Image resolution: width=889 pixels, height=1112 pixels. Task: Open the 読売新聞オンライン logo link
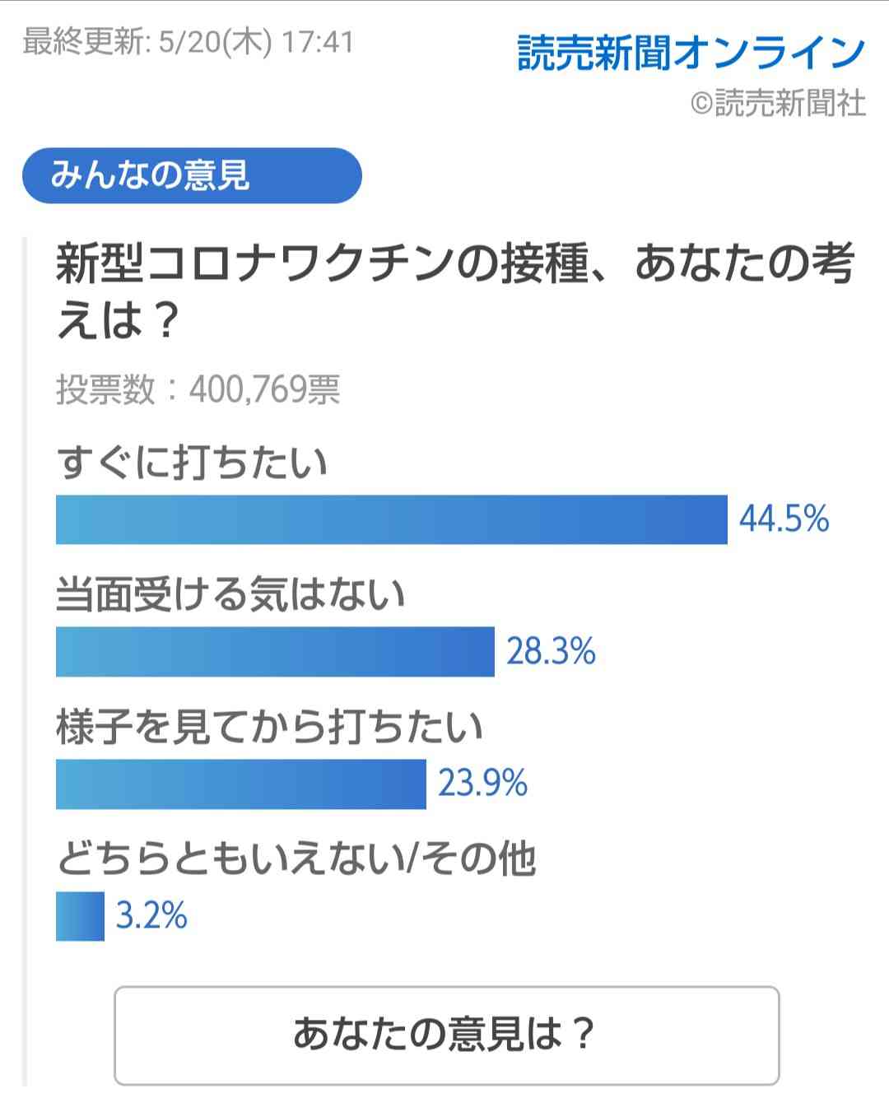tap(691, 53)
